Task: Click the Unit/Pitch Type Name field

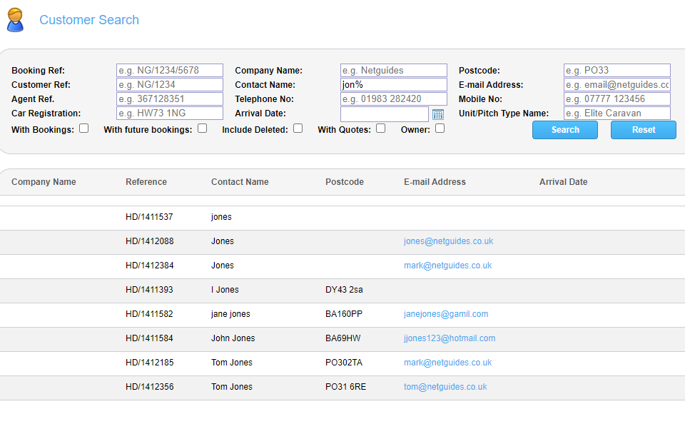Action: [616, 113]
